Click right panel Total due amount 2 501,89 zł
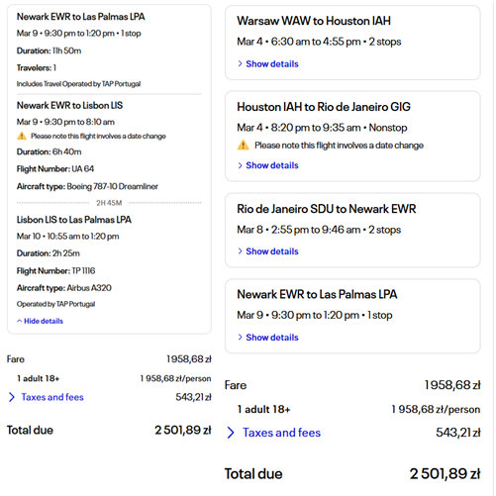Viewport: 496px width, 496px height. pyautogui.click(x=445, y=474)
